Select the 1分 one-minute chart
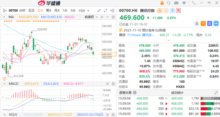Screen dimensions: 220x117 (x=65, y=11)
